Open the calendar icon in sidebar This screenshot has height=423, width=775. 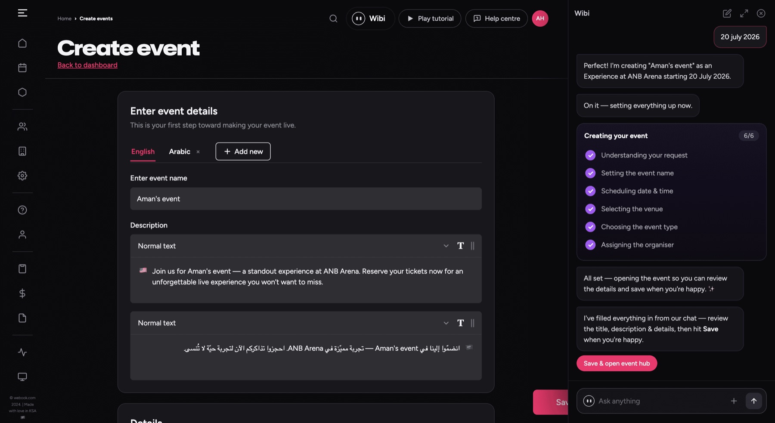(22, 68)
